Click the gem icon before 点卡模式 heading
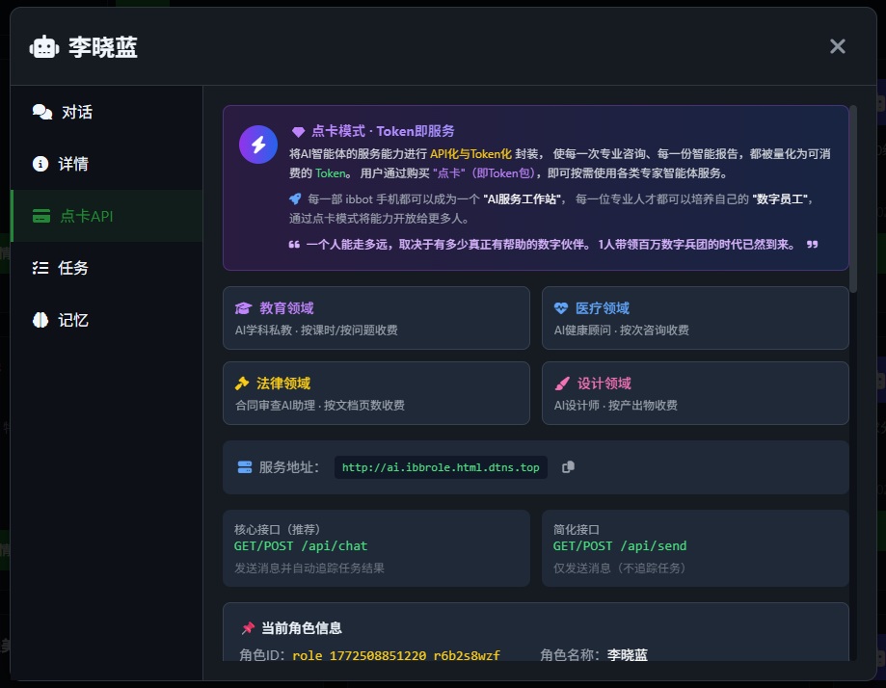 coord(298,132)
